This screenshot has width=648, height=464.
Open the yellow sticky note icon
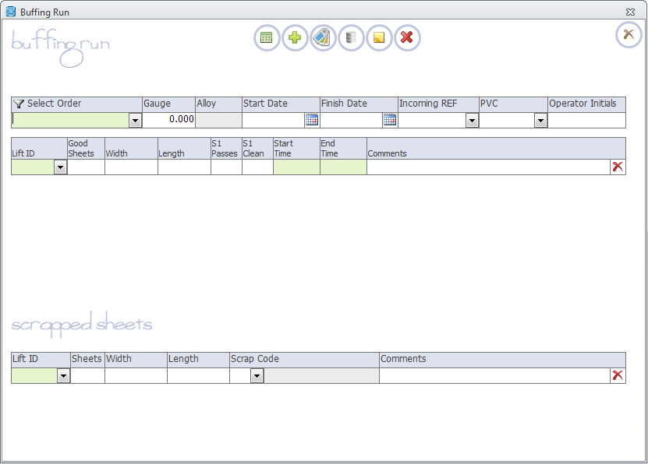(x=379, y=38)
